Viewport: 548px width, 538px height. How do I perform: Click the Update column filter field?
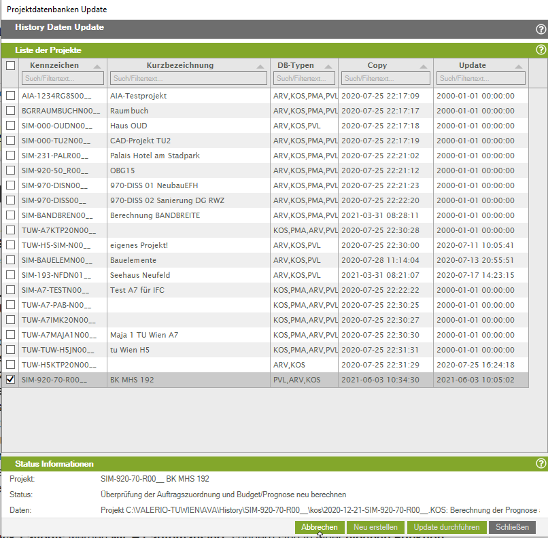(481, 79)
